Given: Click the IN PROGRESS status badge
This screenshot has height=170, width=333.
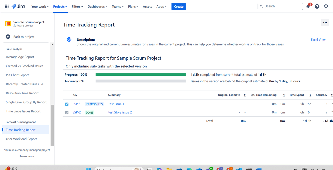Looking at the screenshot, I should click(94, 104).
